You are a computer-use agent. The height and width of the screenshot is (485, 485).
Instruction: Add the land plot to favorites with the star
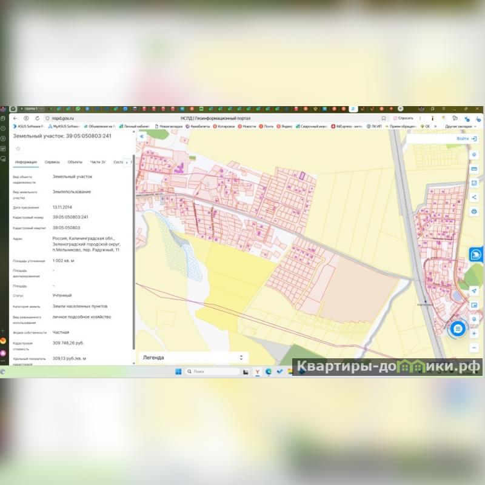point(18,149)
